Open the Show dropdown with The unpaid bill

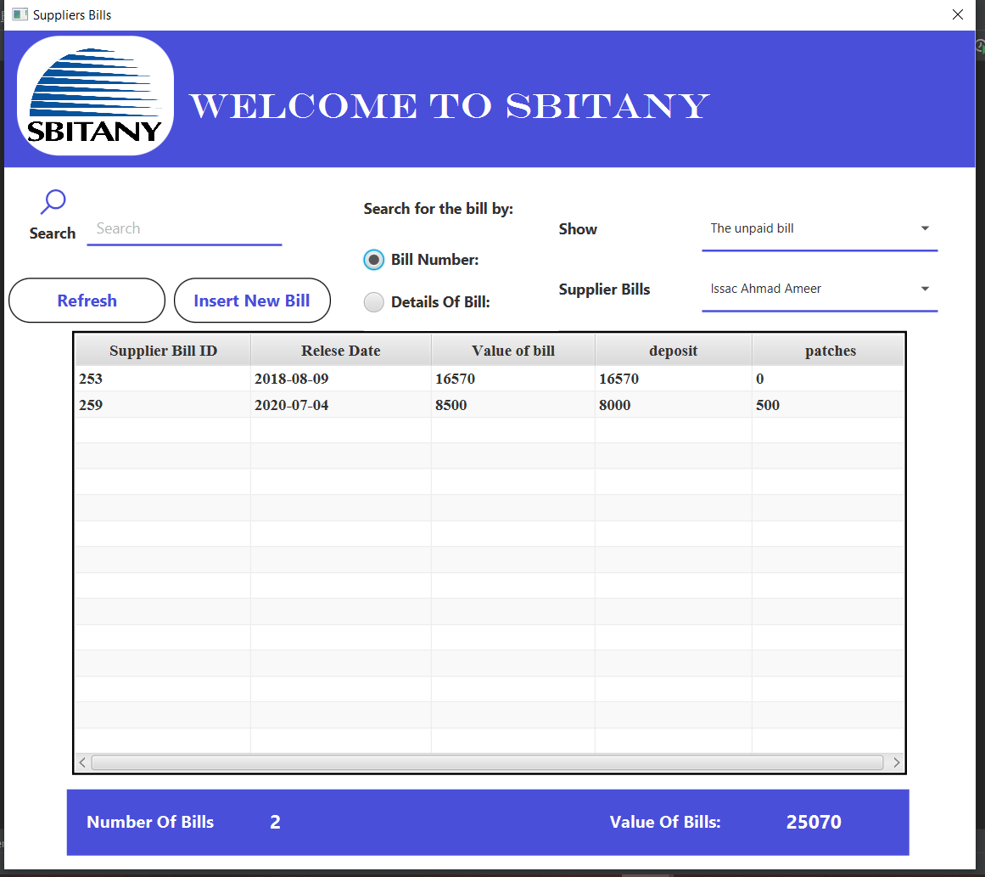pyautogui.click(x=820, y=229)
